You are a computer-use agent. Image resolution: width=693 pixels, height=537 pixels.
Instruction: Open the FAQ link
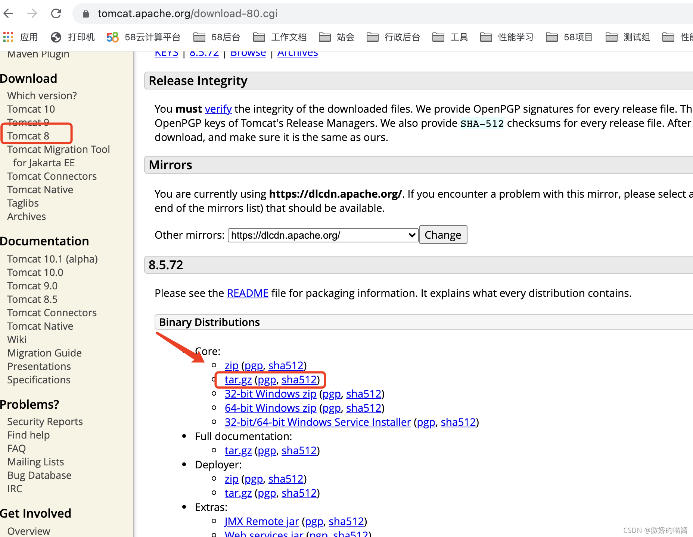point(16,449)
